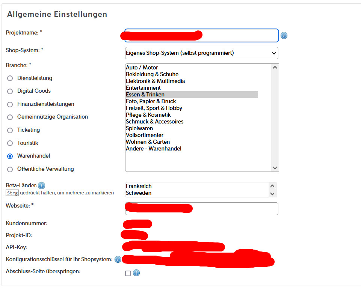This screenshot has height=289, width=361.
Task: Click info icon next to Projektname field
Action: (284, 36)
